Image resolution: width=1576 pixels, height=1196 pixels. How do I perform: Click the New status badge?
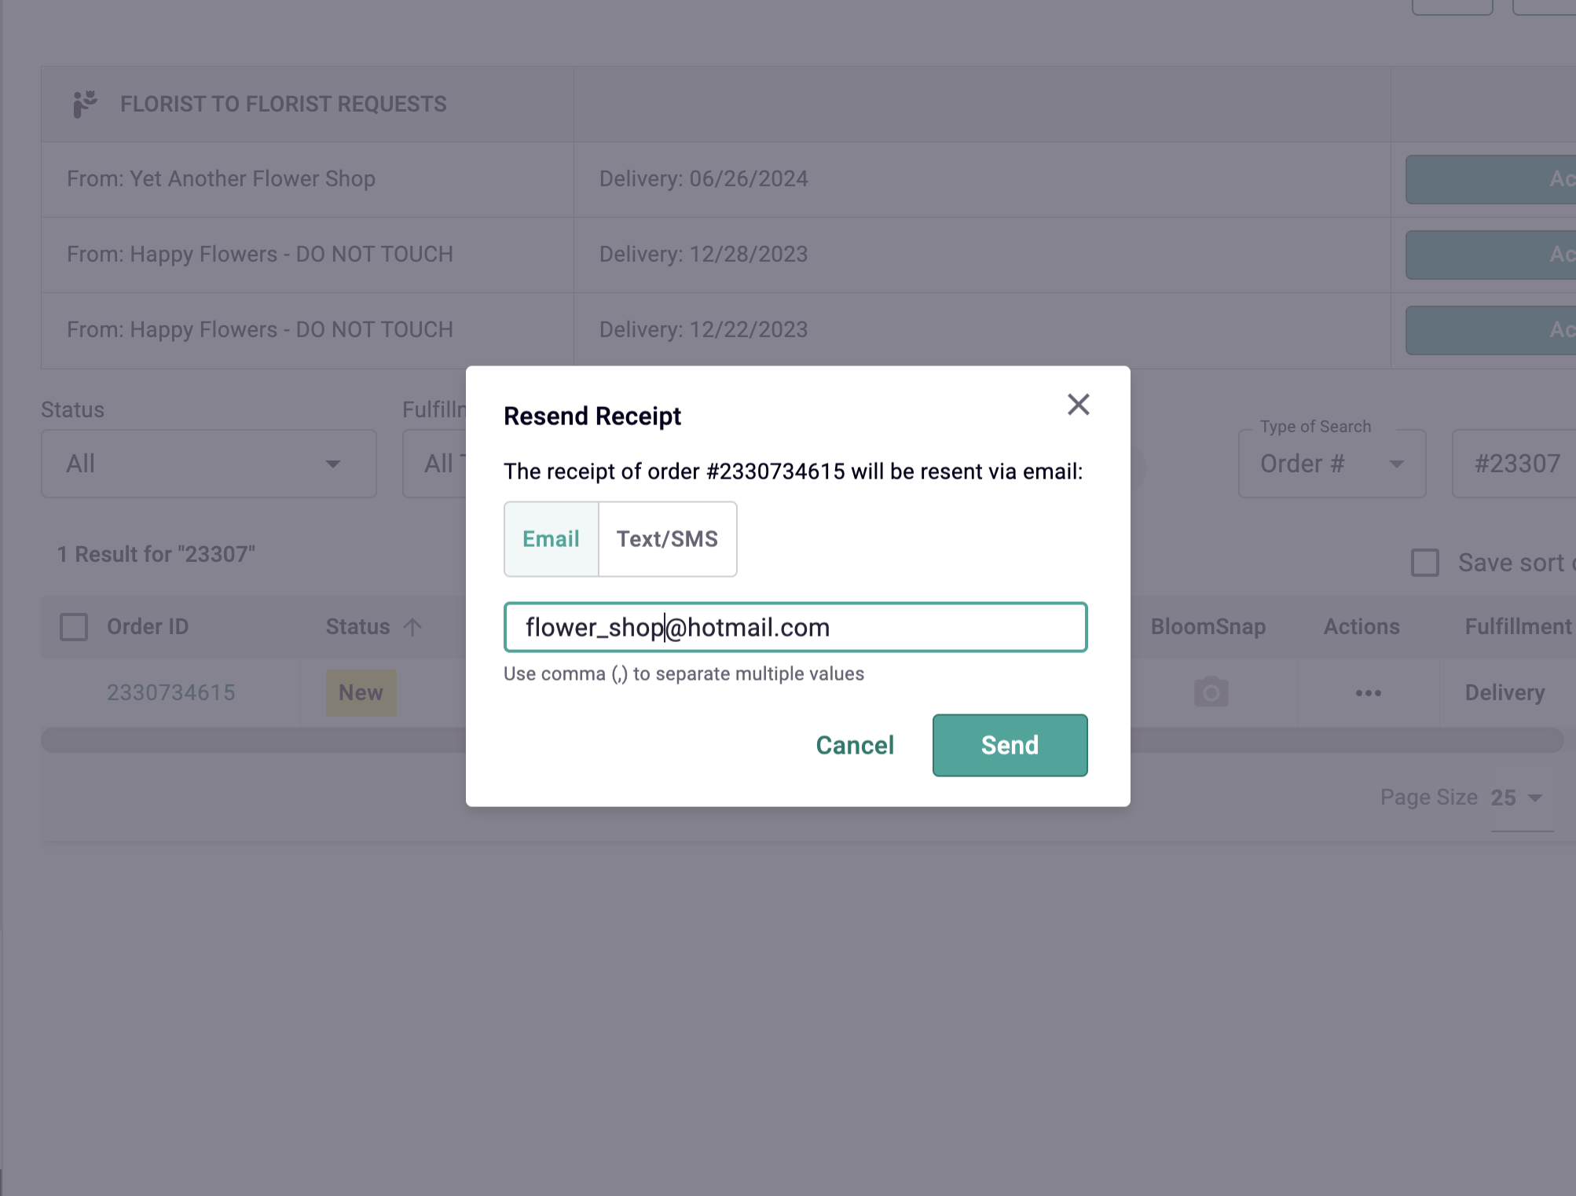coord(361,692)
